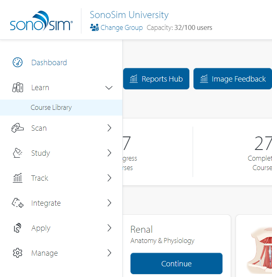Select Dashboard in the sidebar
Screen dimensions: 272x277
point(49,63)
